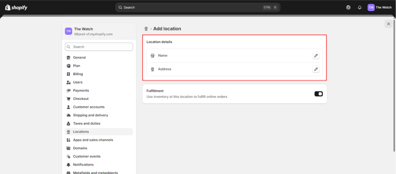This screenshot has height=174, width=396.
Task: Click the location pin breadcrumb icon
Action: tap(146, 29)
